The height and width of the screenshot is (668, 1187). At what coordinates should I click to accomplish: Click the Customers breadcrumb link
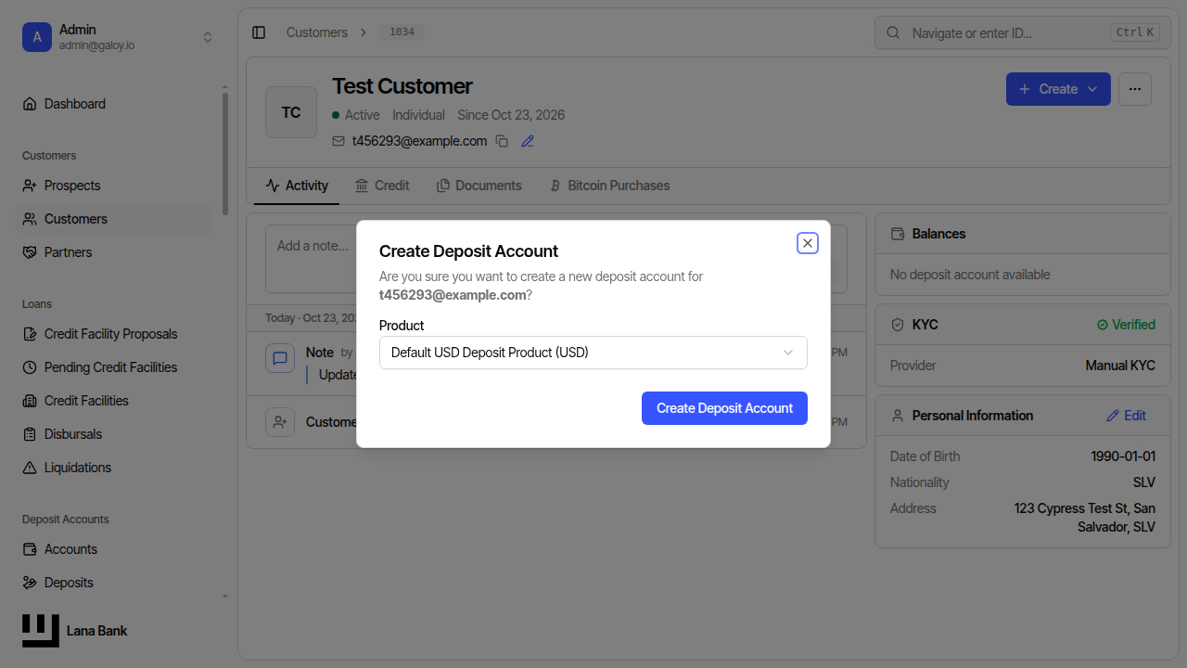pos(316,32)
